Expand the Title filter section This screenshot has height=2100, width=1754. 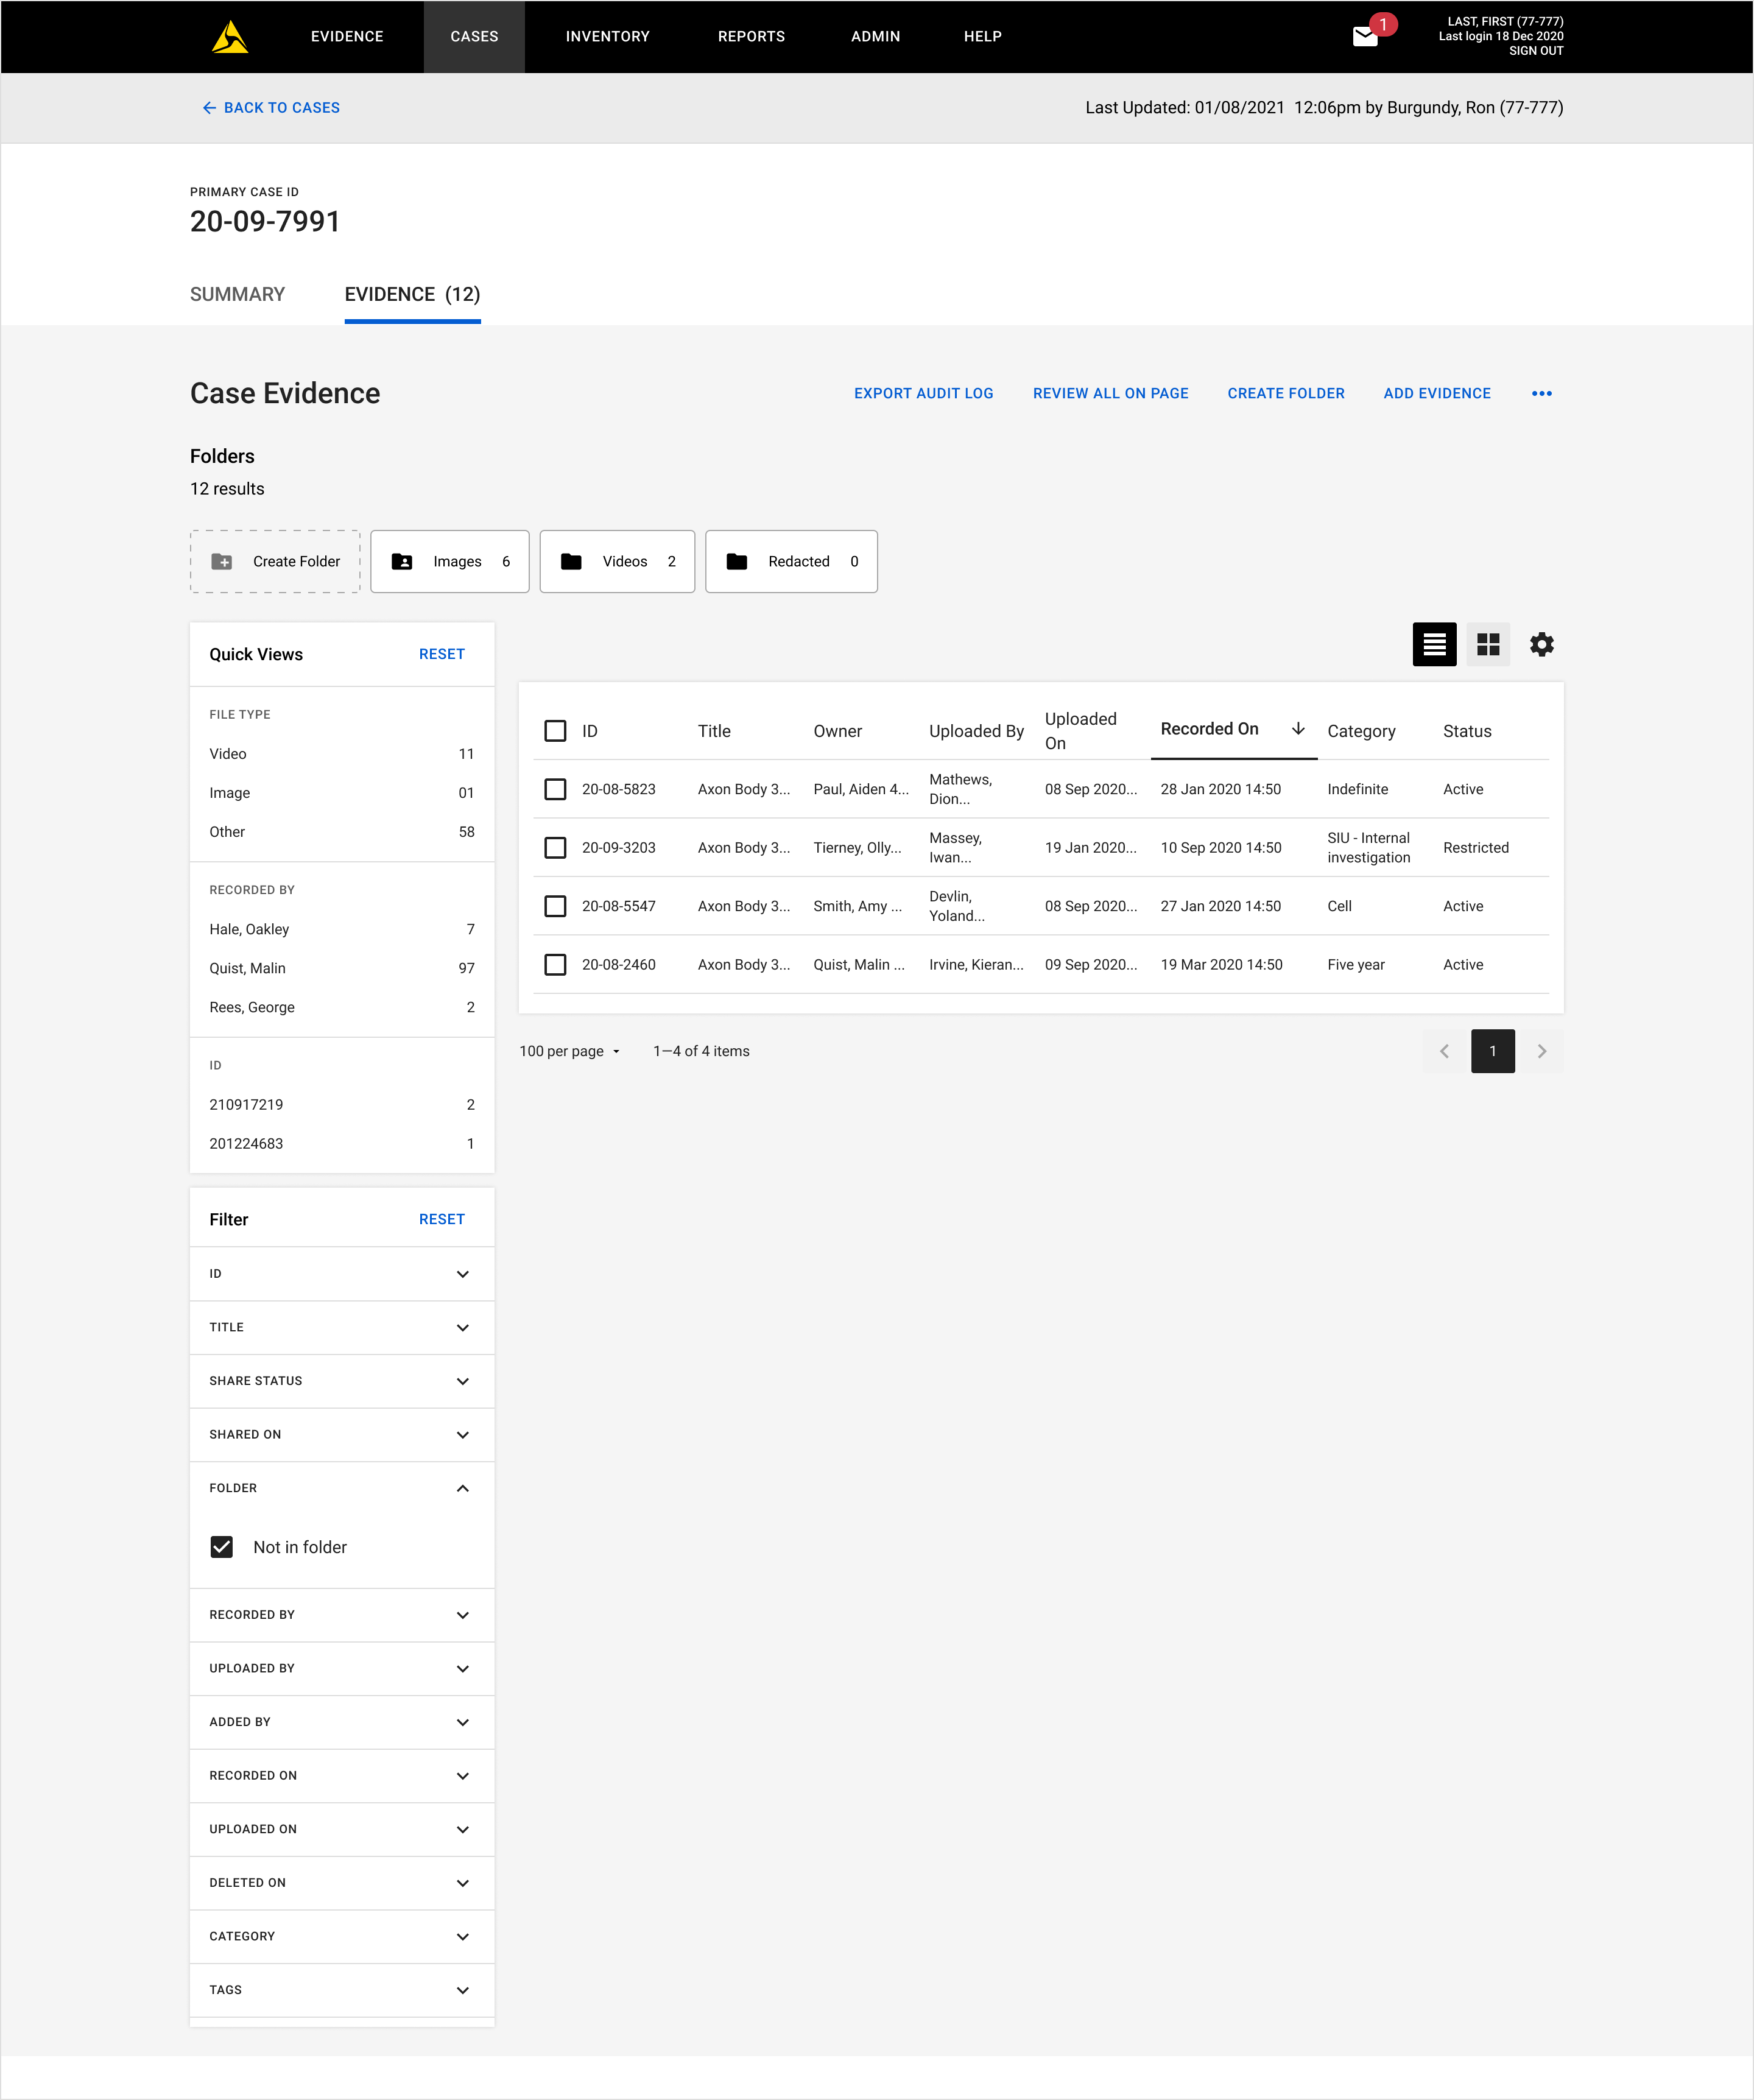(342, 1328)
